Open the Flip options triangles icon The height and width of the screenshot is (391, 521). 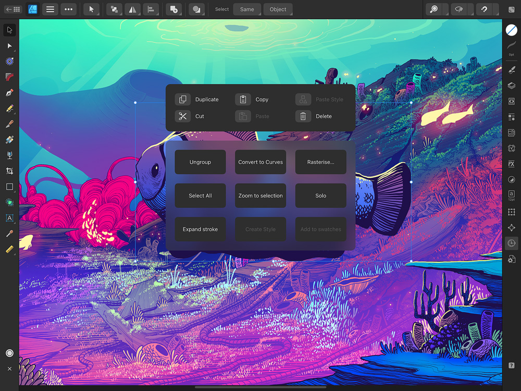pos(132,9)
